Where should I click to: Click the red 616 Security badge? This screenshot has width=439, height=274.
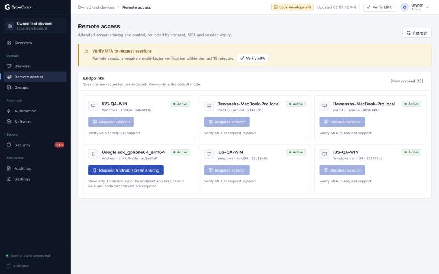pos(59,145)
